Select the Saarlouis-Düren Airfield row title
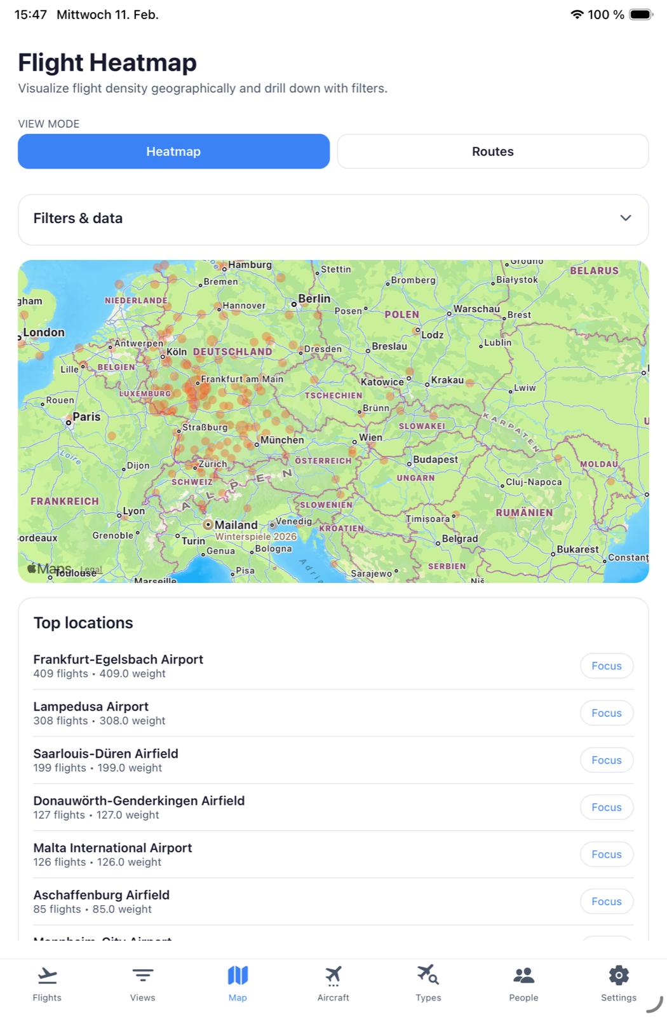Image resolution: width=667 pixels, height=1017 pixels. click(105, 753)
